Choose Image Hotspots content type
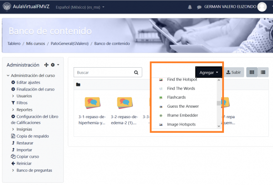 click(181, 124)
